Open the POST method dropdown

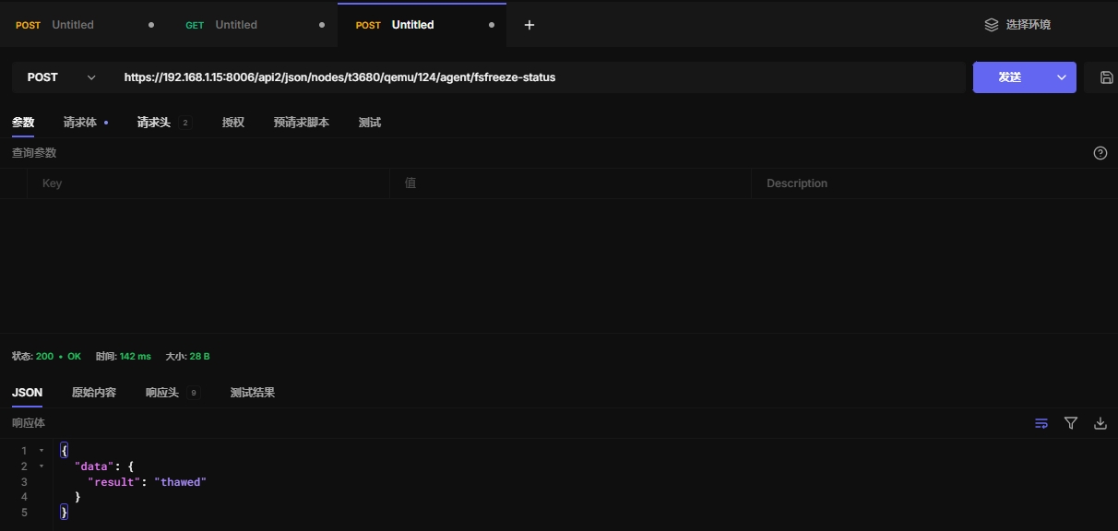[x=61, y=77]
